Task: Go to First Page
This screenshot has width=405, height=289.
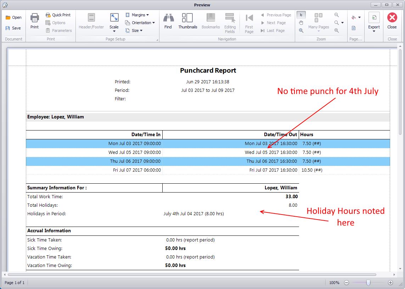Action: point(249,23)
